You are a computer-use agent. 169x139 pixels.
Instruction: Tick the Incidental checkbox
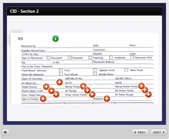(x=111, y=57)
